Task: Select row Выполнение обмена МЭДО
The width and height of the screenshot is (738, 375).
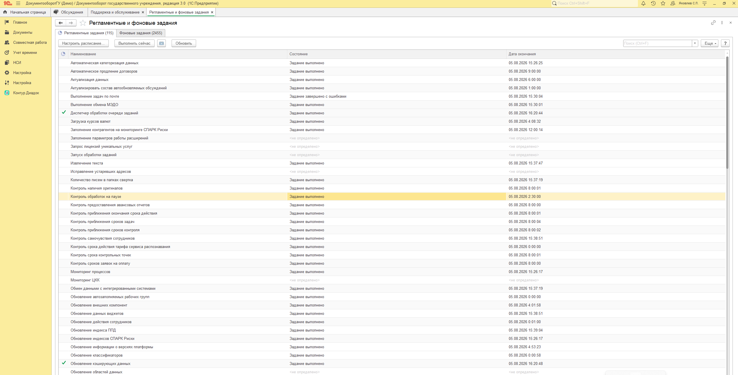Action: pos(392,105)
